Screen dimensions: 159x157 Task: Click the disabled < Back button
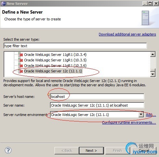(67, 151)
